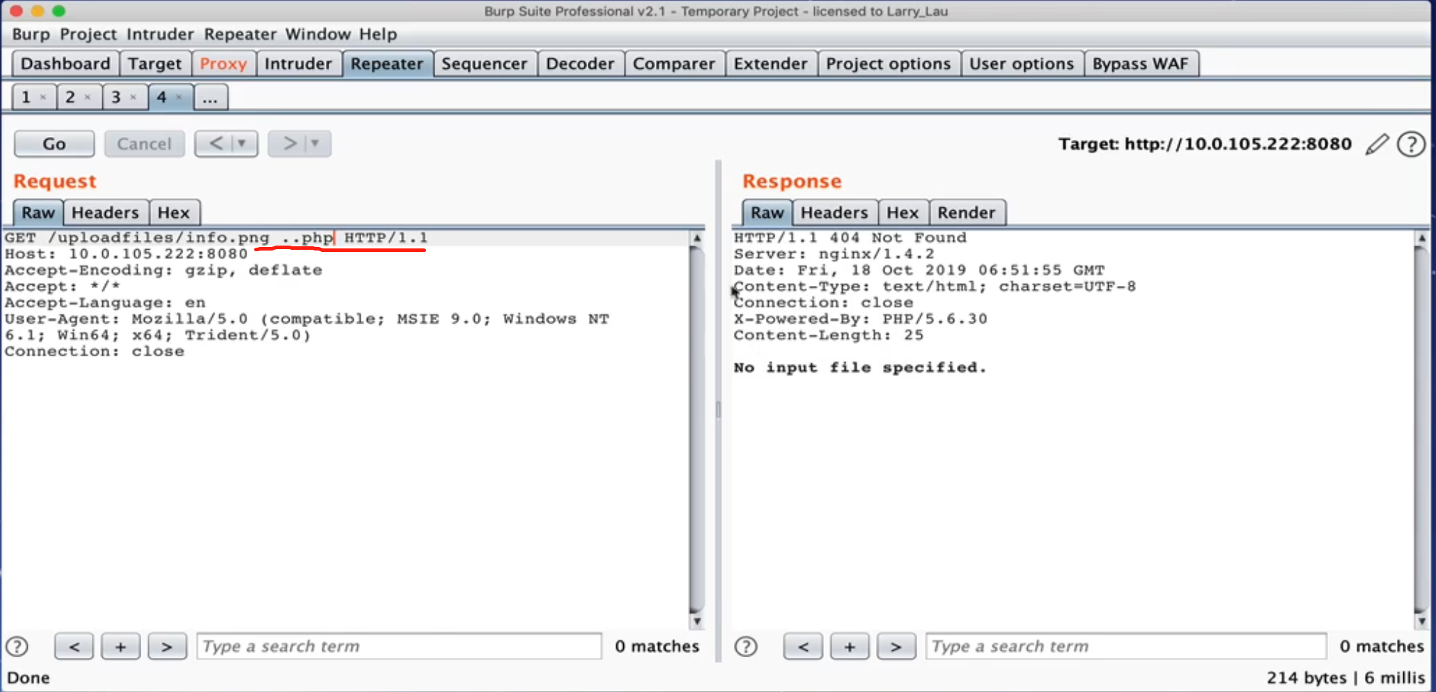The width and height of the screenshot is (1436, 692).
Task: Click the Cancel button
Action: 144,144
